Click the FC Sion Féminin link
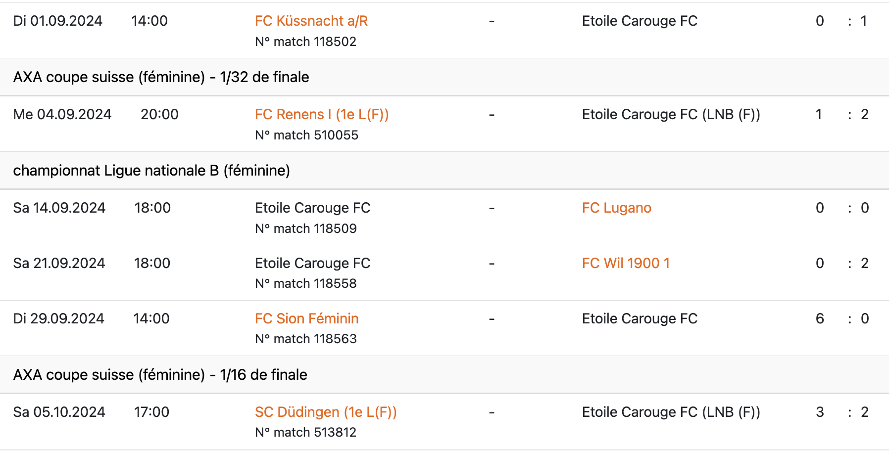Screen dimensions: 889x451 point(306,318)
